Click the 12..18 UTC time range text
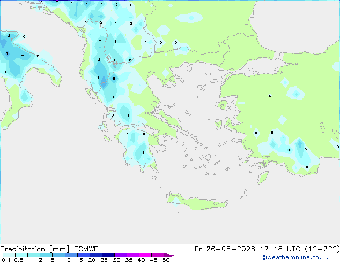 280,249
